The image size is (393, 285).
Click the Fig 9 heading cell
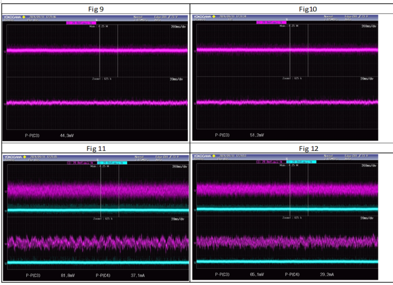pos(96,9)
